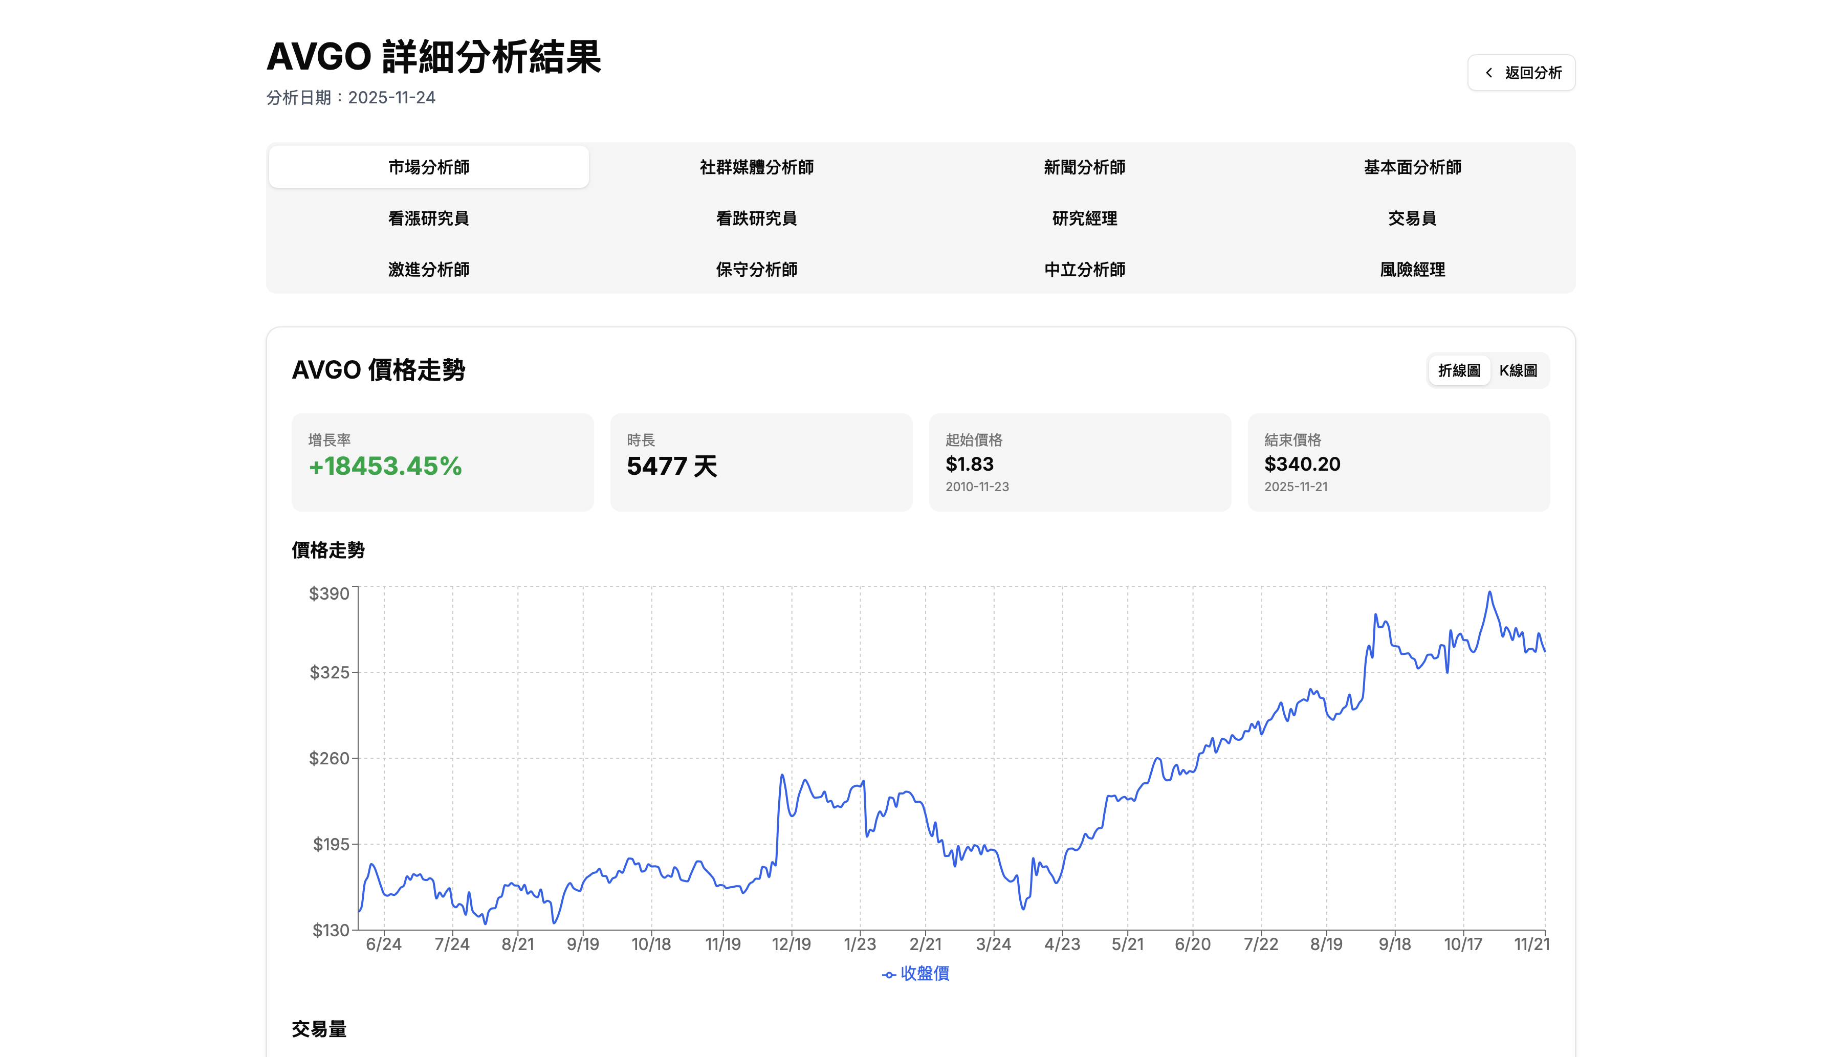Click the 5477 天 duration value
The width and height of the screenshot is (1842, 1057).
[672, 466]
